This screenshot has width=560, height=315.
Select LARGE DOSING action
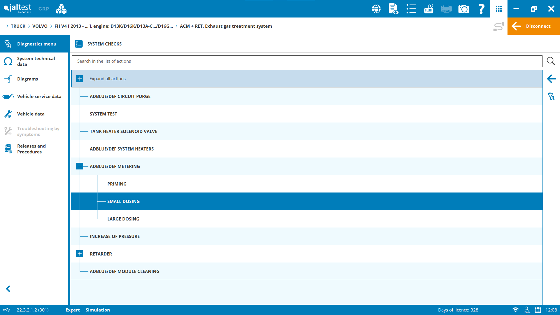point(307,219)
